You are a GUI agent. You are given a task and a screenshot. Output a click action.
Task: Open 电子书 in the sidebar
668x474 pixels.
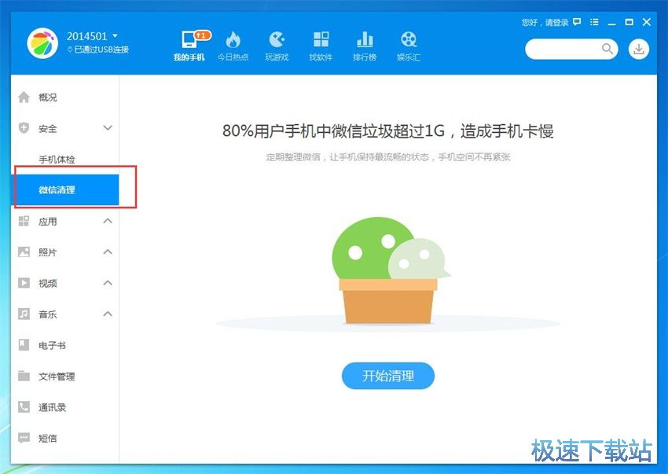click(64, 345)
